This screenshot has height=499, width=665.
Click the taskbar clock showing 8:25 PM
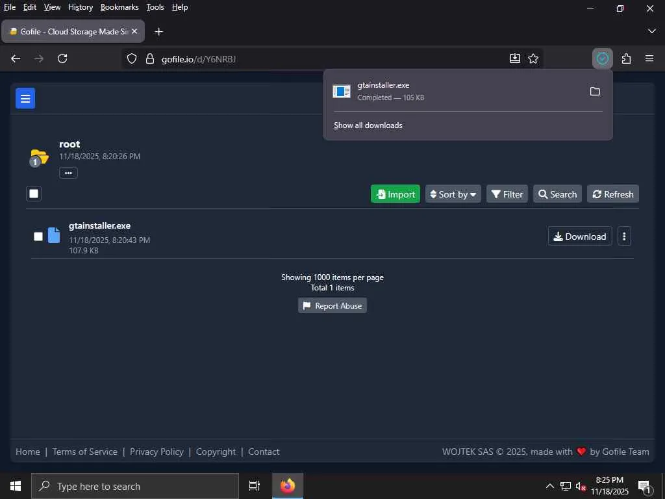[609, 486]
